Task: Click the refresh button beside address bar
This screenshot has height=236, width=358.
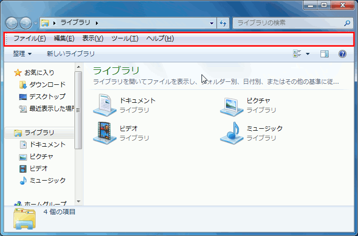Action: [223, 23]
